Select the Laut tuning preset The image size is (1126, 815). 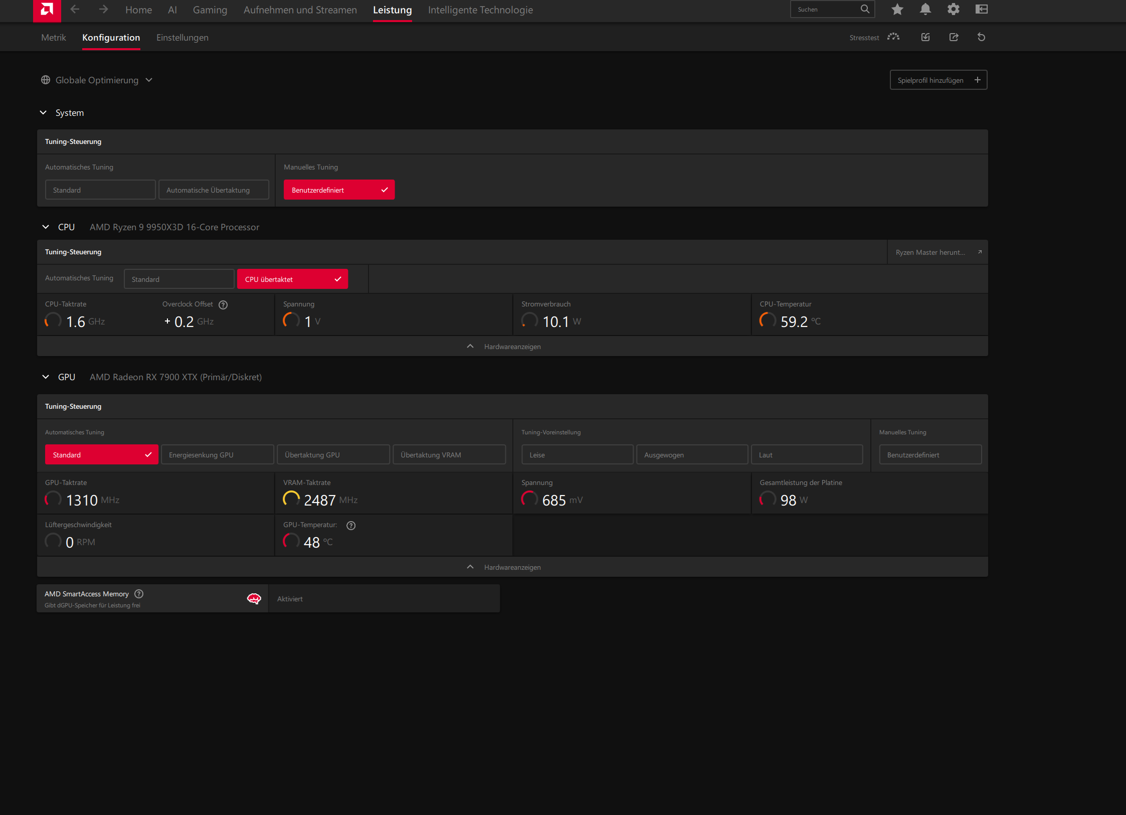click(807, 454)
